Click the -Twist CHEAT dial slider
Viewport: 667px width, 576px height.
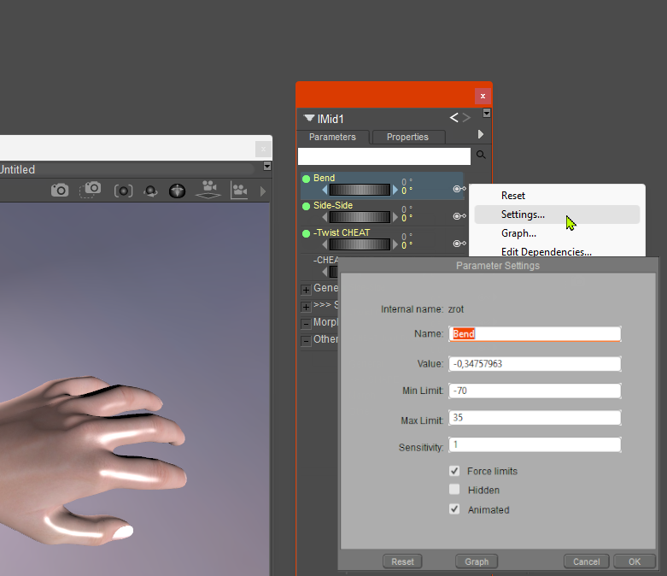(x=360, y=244)
